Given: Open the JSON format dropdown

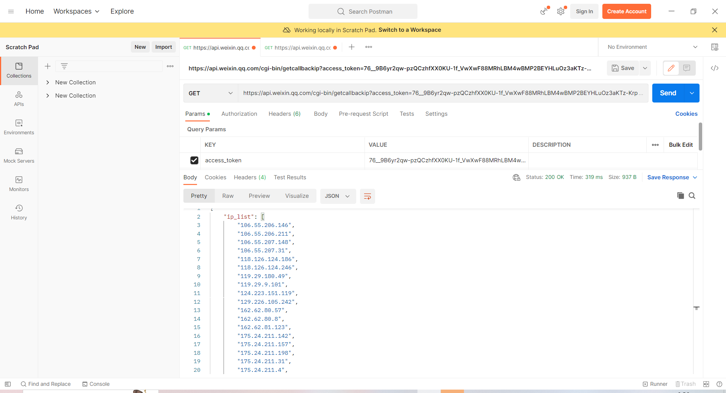Looking at the screenshot, I should (338, 196).
